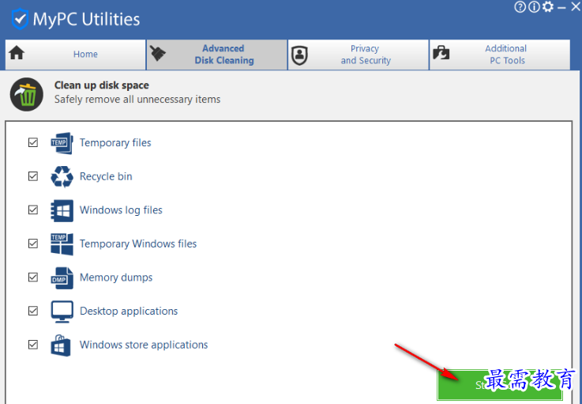582x404 pixels.
Task: Click the Memory dumps DMP icon
Action: point(62,278)
